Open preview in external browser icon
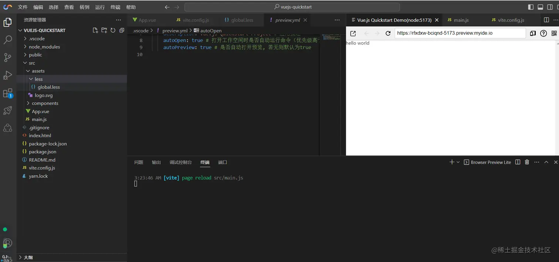559x262 pixels. (353, 33)
